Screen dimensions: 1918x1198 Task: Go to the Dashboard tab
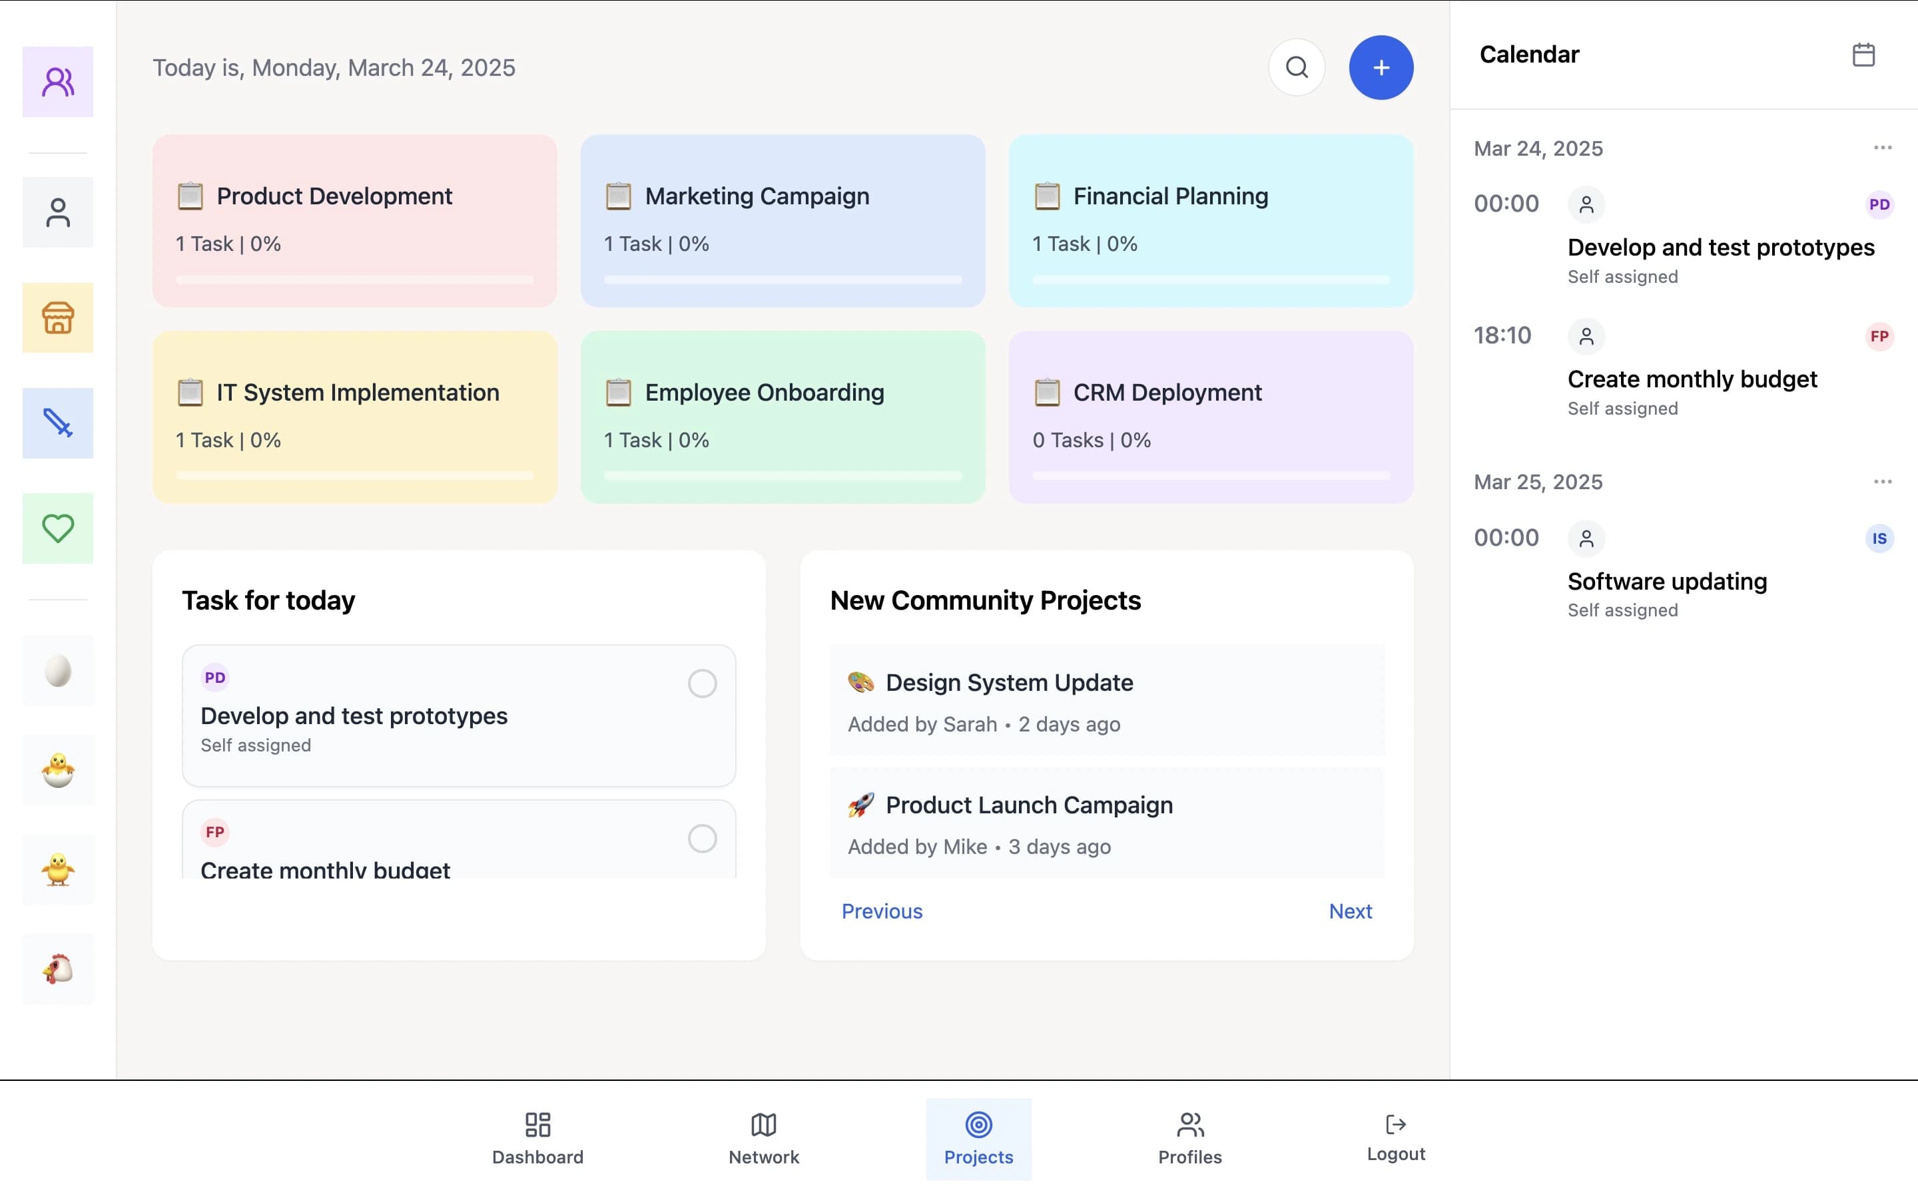click(537, 1139)
